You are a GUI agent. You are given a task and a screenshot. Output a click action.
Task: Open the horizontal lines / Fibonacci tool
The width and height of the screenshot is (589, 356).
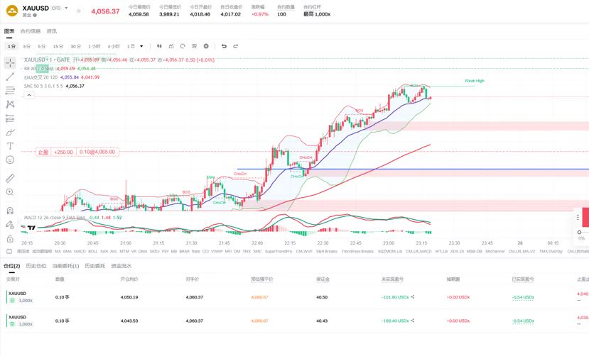(x=10, y=90)
